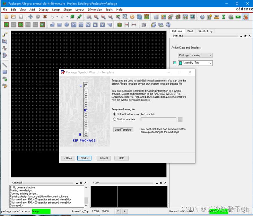
Task: Expand the redo history dropdown arrow
Action: point(67,17)
